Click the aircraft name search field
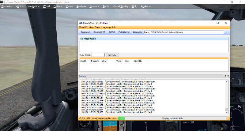 [x=184, y=32]
